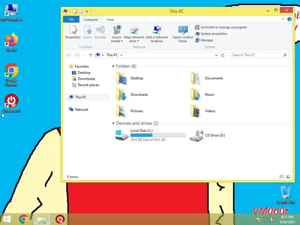Image resolution: width=300 pixels, height=225 pixels.
Task: Select the Google Chrome desktop shortcut
Action: 11,75
